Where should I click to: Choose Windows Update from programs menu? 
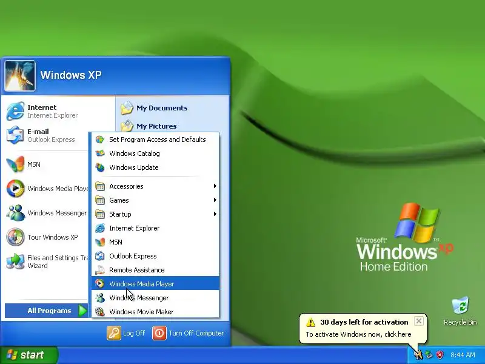click(x=155, y=167)
